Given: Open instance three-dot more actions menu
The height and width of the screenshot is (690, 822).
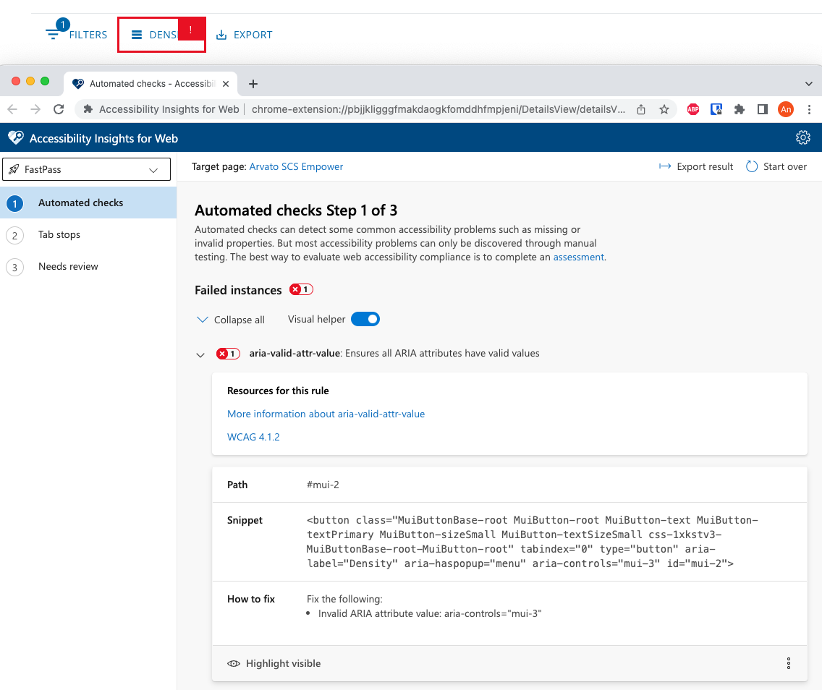Looking at the screenshot, I should 789,663.
